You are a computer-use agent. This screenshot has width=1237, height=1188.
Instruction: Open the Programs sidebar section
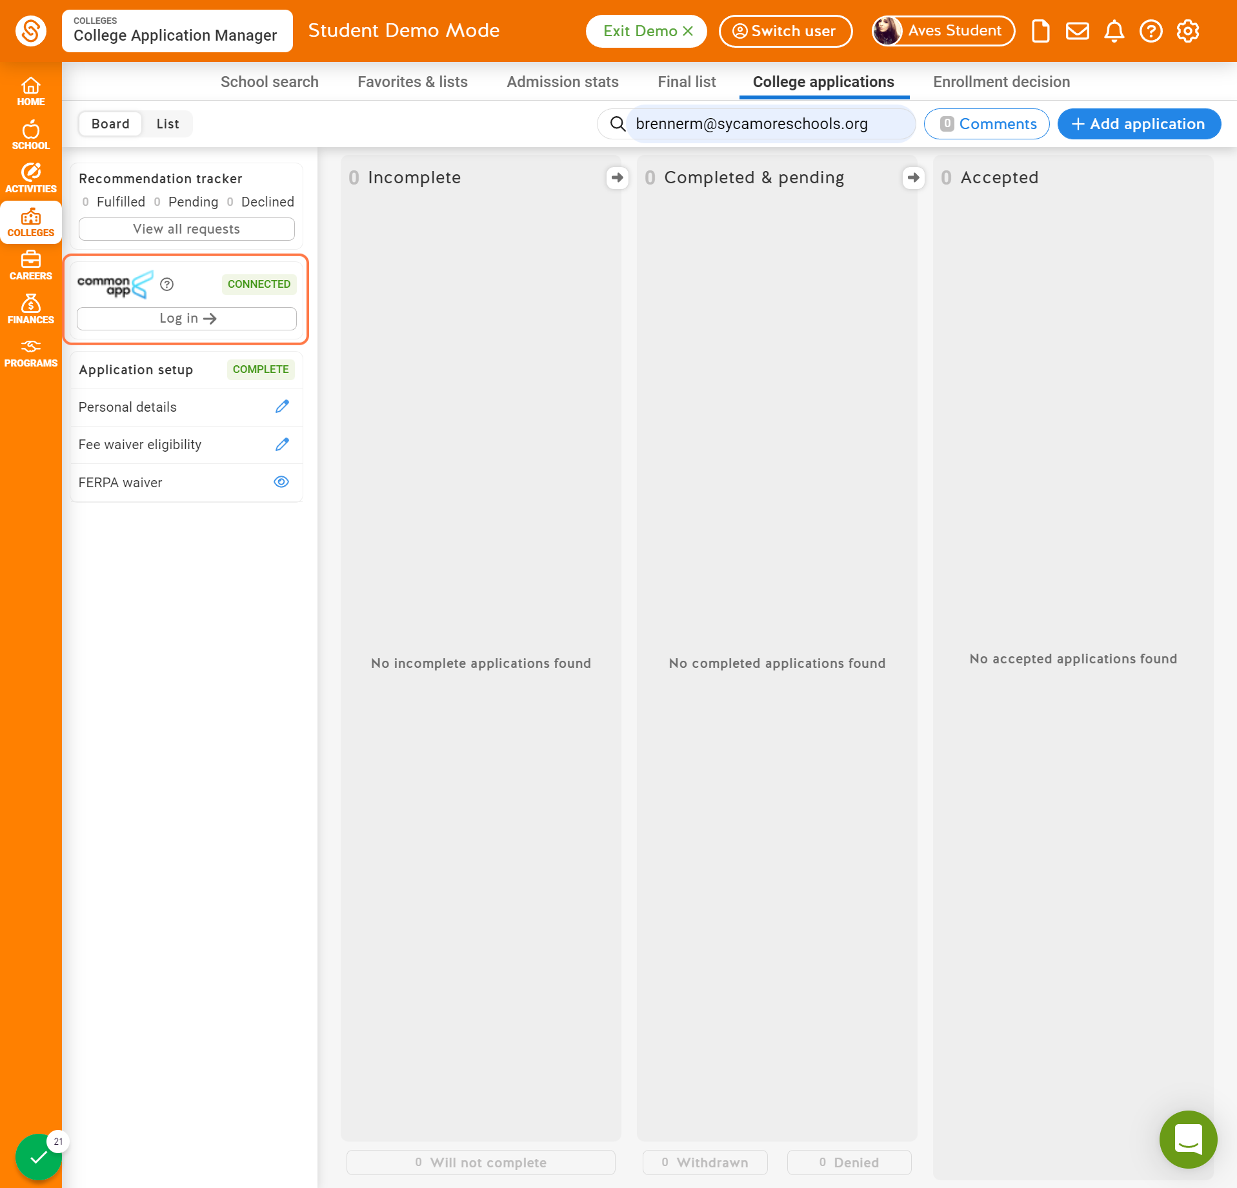[30, 353]
